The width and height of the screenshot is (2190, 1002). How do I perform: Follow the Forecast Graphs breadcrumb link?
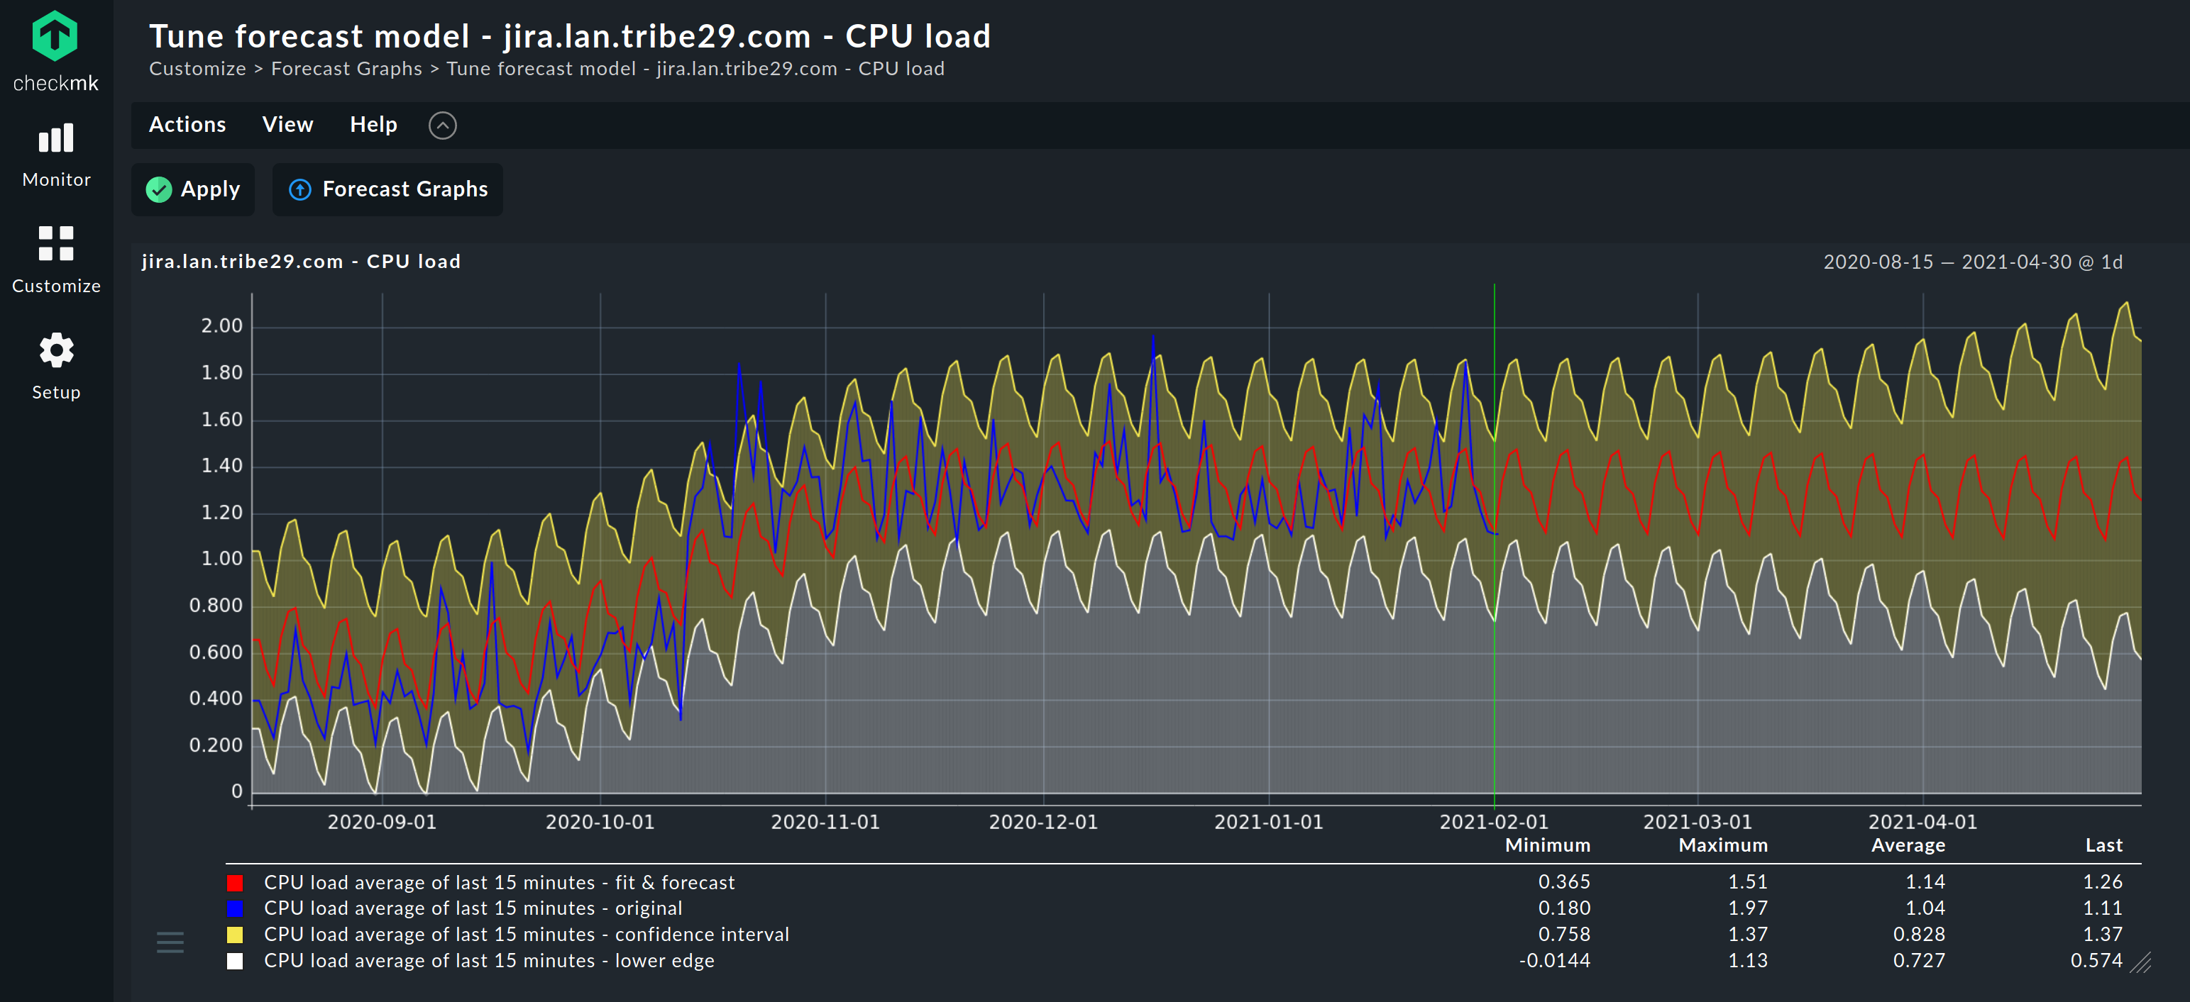tap(346, 69)
